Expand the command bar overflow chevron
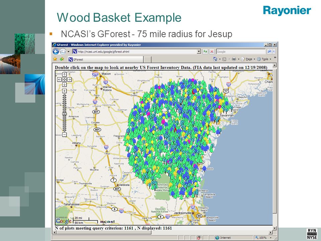This screenshot has height=241, width=321. coord(275,58)
